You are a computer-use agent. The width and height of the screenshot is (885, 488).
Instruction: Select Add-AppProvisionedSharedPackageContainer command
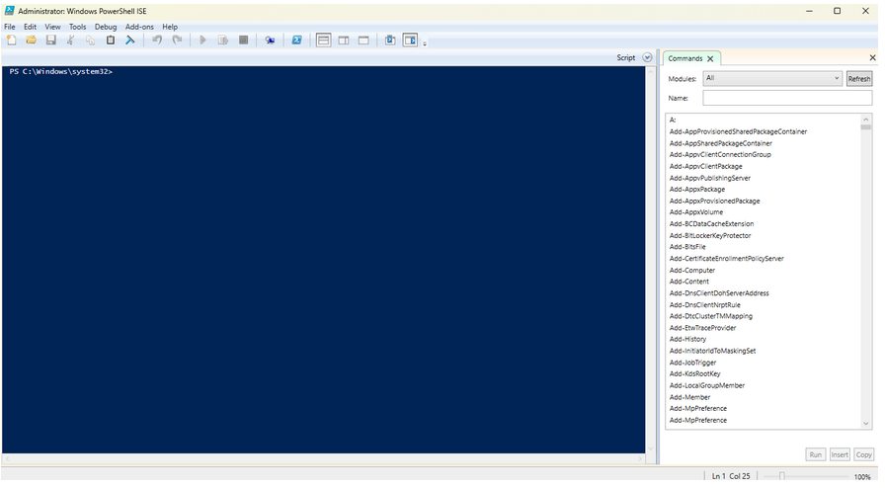coord(738,131)
